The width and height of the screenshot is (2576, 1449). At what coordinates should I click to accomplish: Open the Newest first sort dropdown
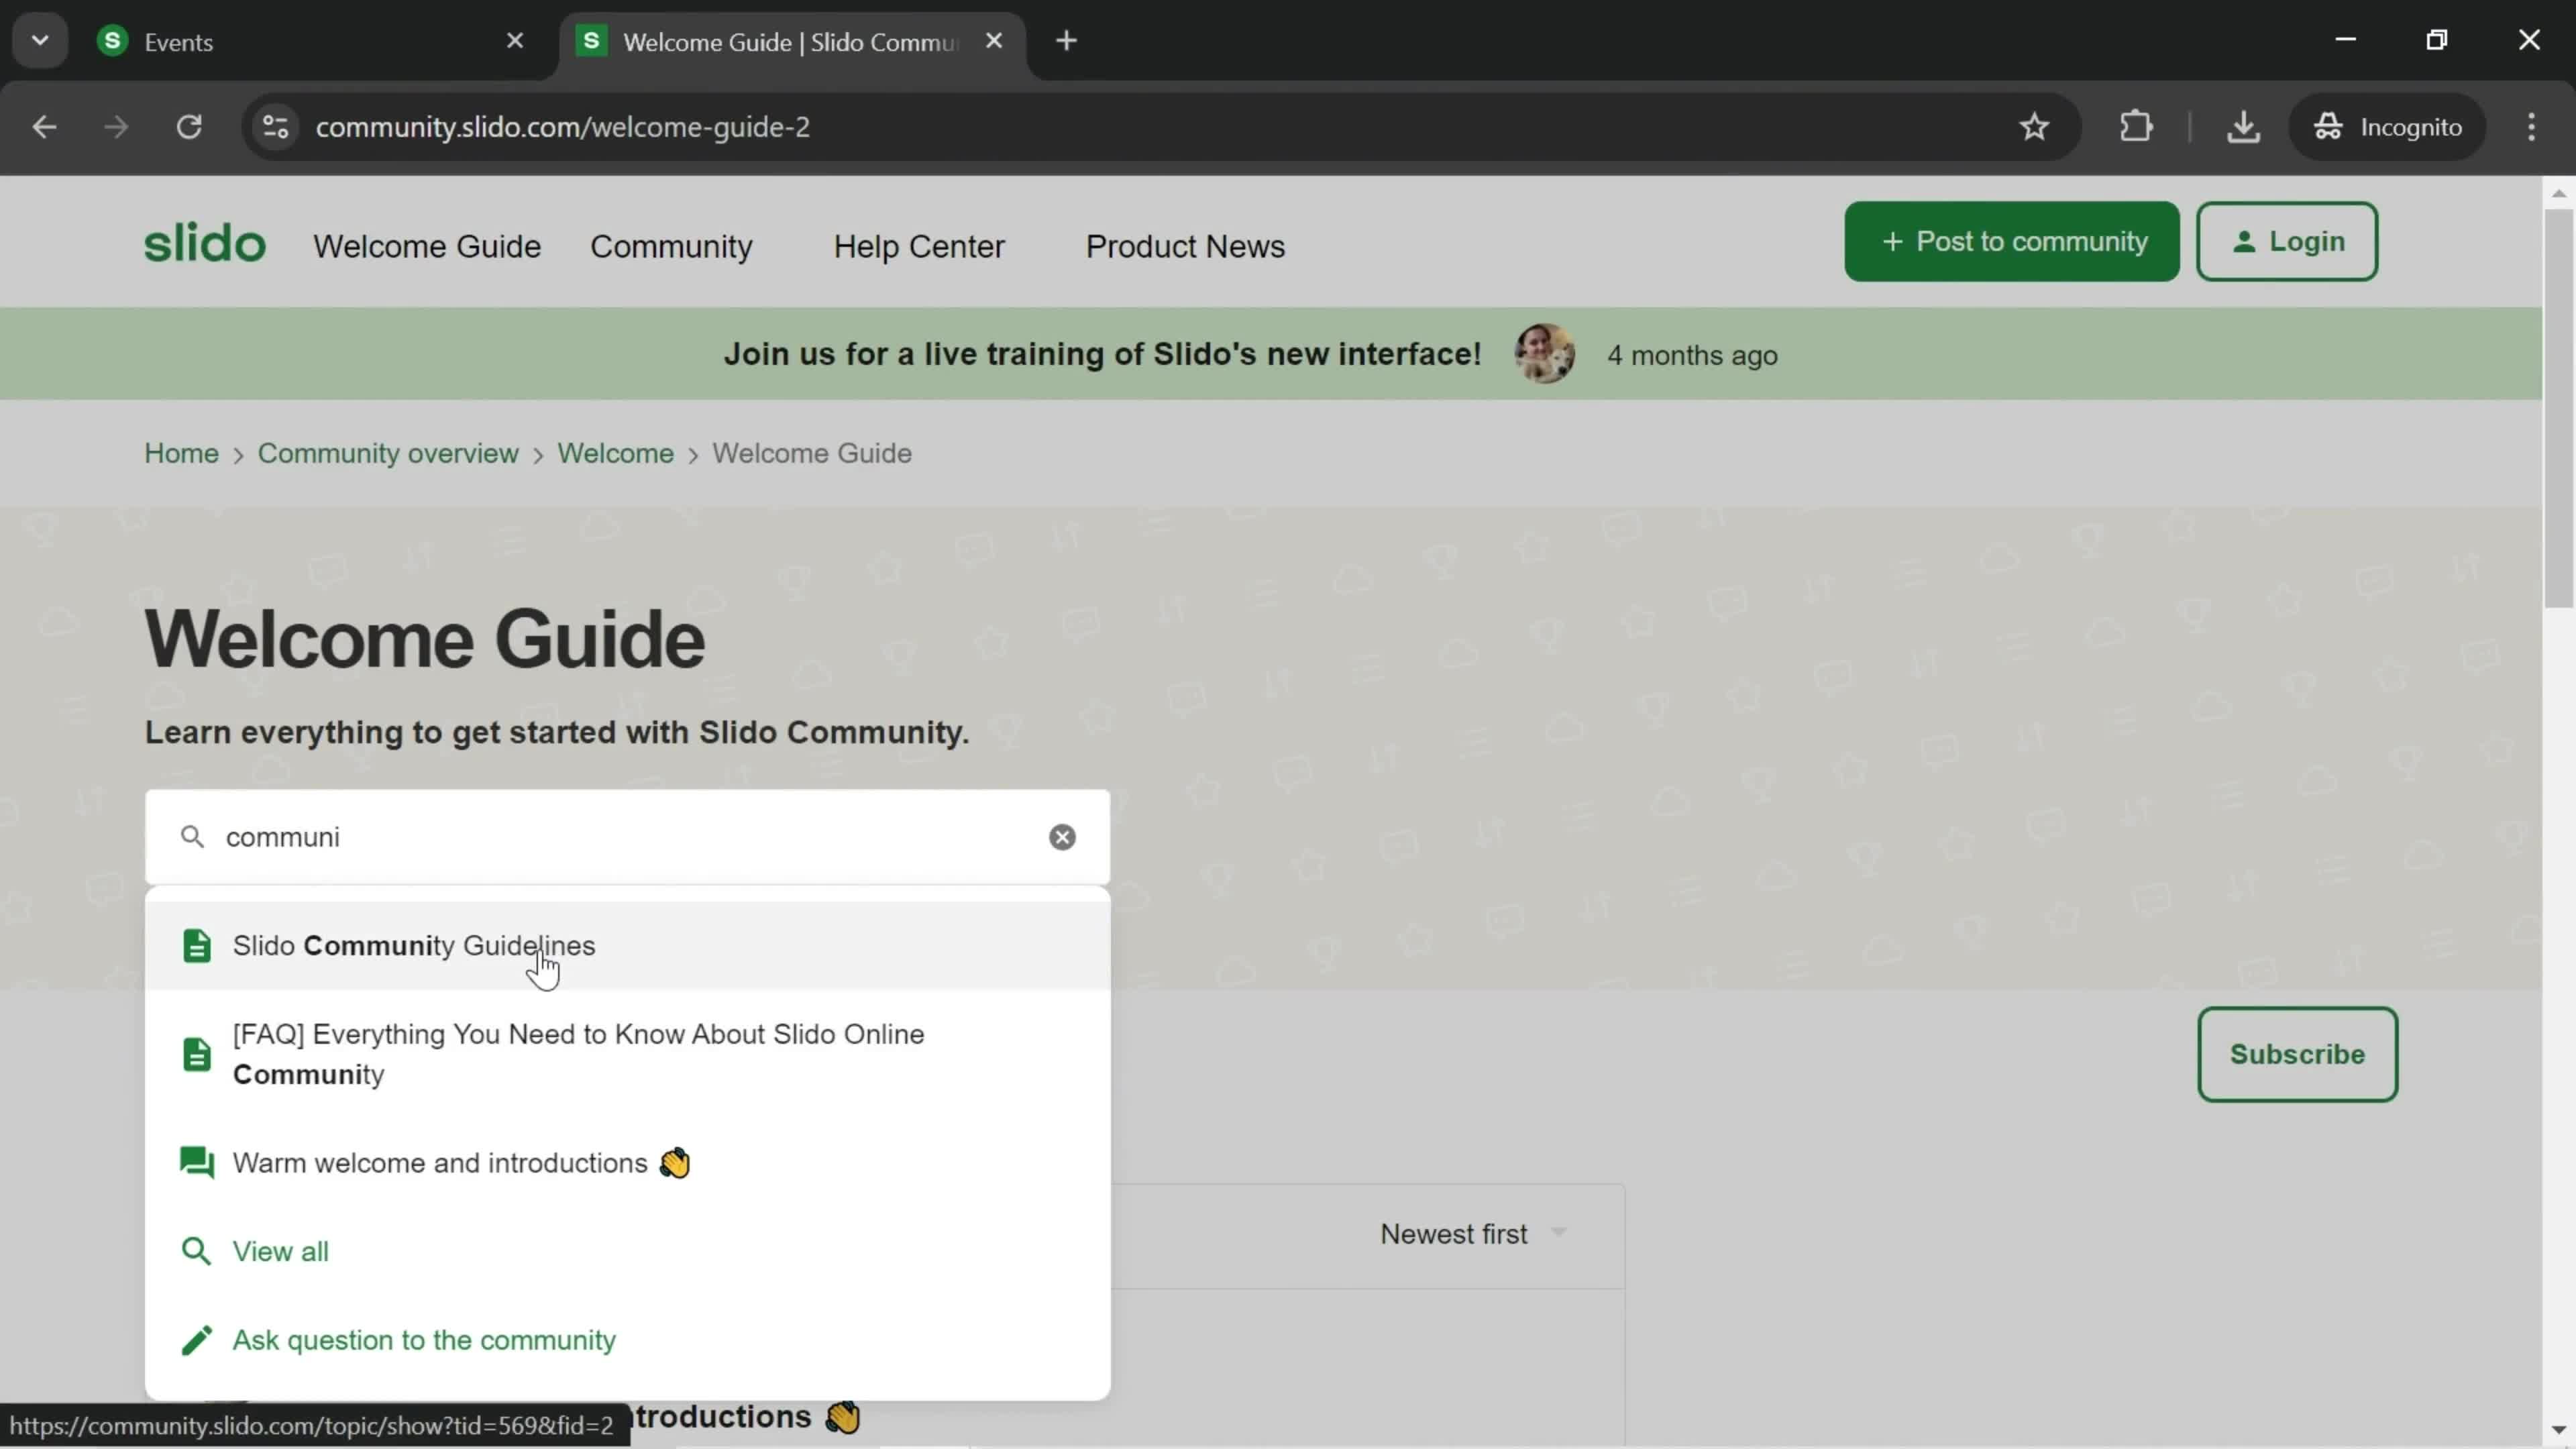coord(1473,1234)
